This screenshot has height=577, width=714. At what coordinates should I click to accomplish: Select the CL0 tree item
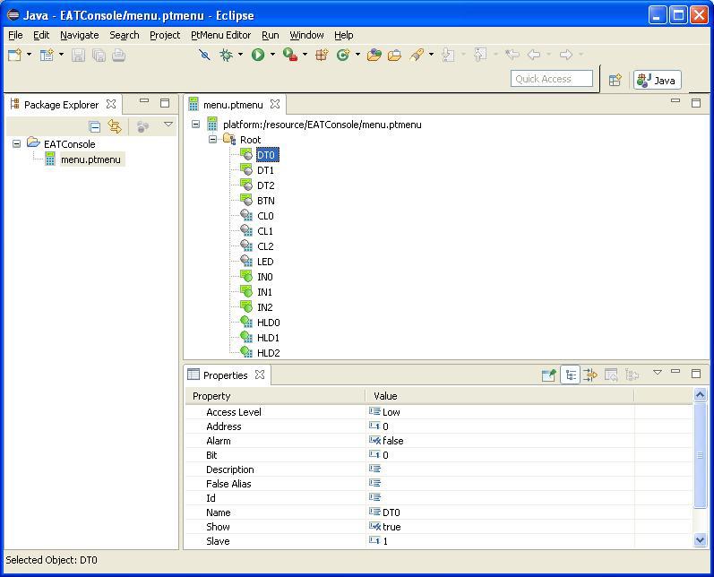point(265,216)
